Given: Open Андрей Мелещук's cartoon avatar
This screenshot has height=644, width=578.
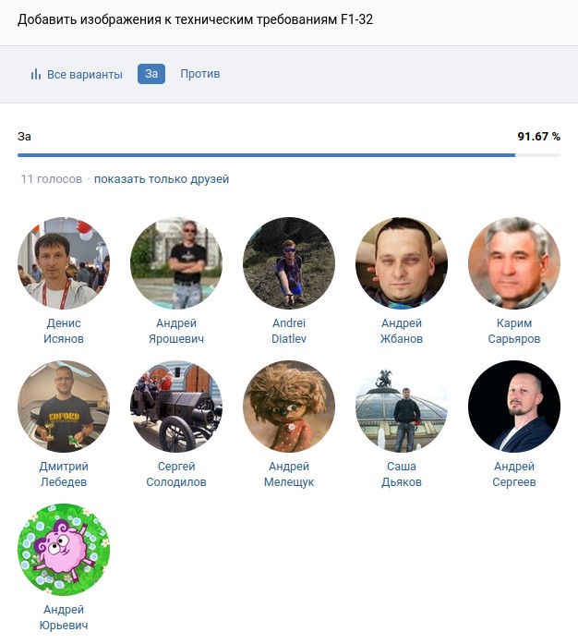Looking at the screenshot, I should tap(289, 407).
